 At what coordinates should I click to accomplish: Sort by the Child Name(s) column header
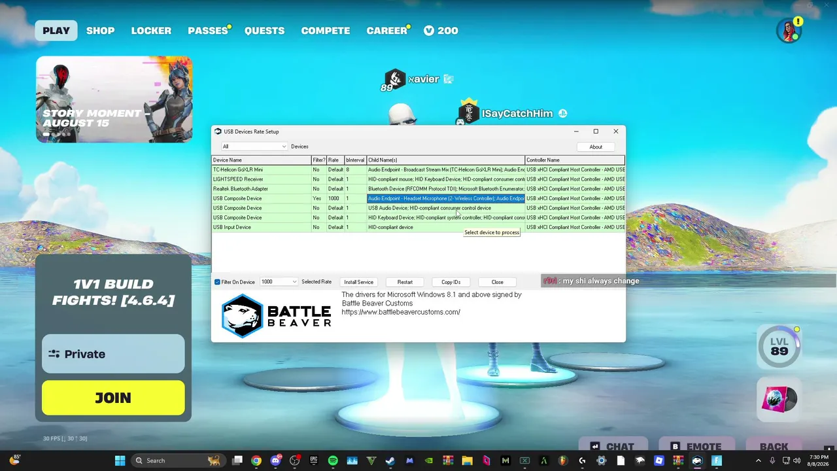click(446, 160)
